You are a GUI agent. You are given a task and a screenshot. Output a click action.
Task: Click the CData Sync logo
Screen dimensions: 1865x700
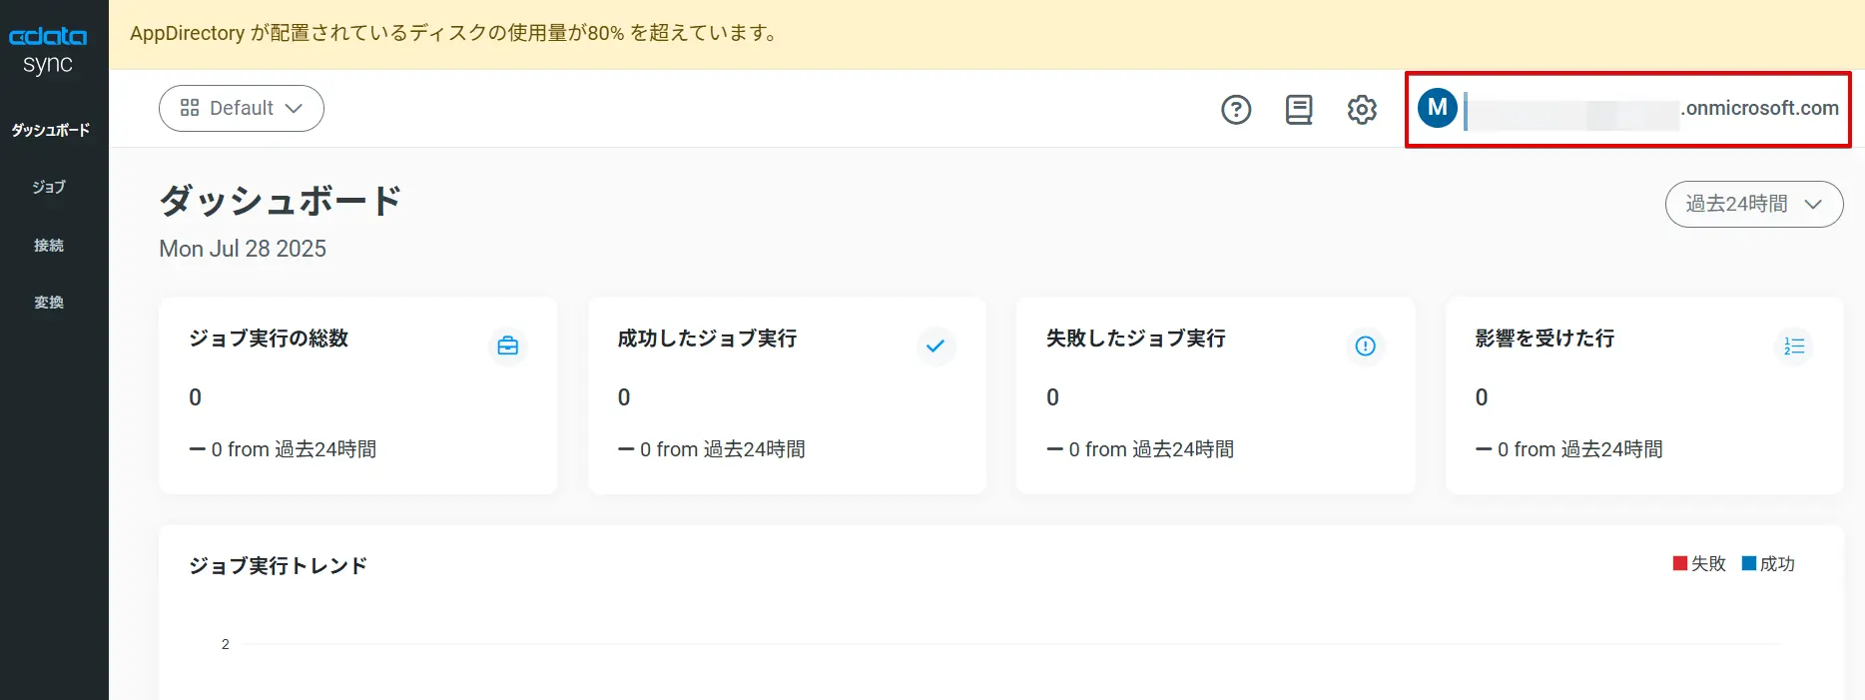pyautogui.click(x=48, y=50)
